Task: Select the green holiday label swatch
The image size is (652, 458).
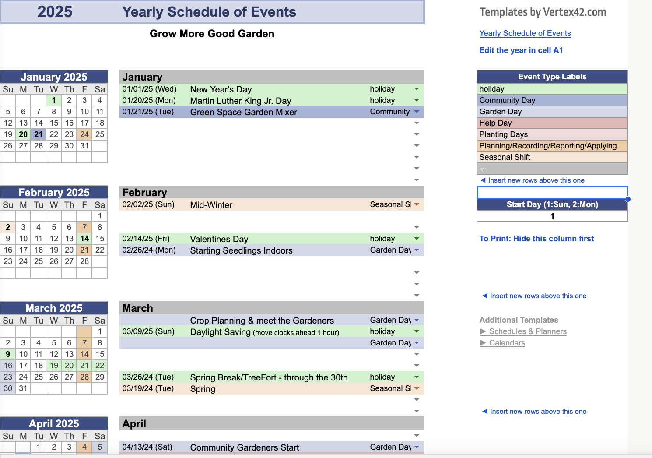Action: pos(552,89)
